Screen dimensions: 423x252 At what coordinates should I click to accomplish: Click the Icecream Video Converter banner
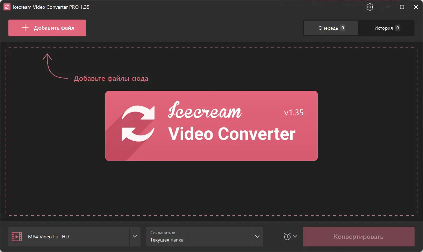point(211,126)
